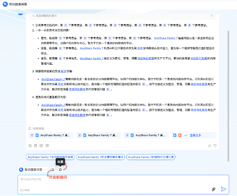
Task: Click citation badge 4 in the 引用参考文档的ID line
Action: pyautogui.click(x=140, y=25)
